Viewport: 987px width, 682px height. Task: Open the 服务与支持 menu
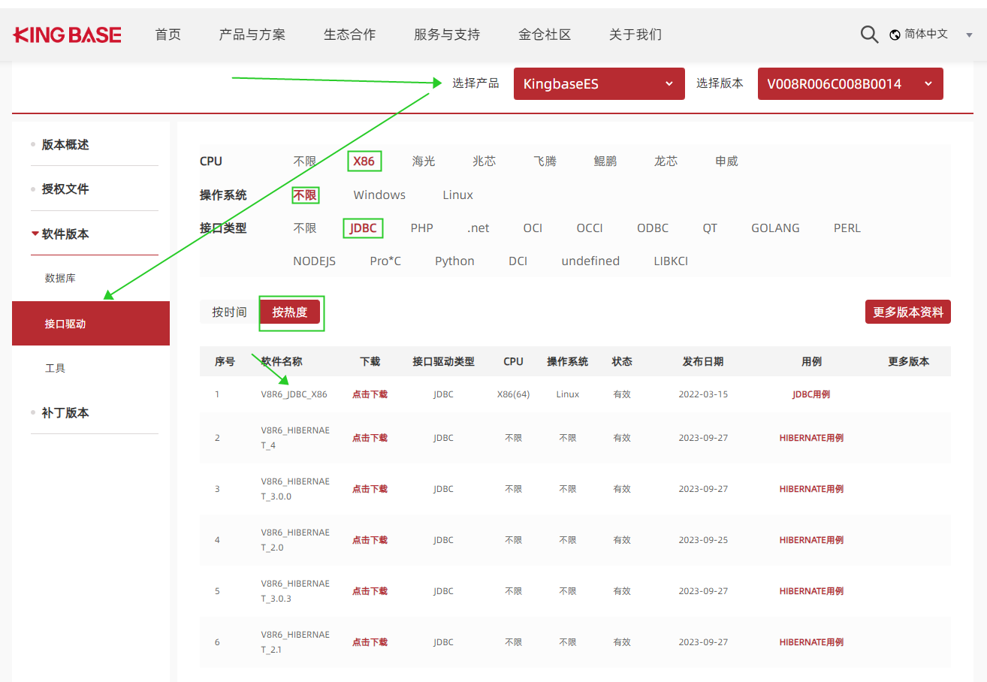[447, 35]
